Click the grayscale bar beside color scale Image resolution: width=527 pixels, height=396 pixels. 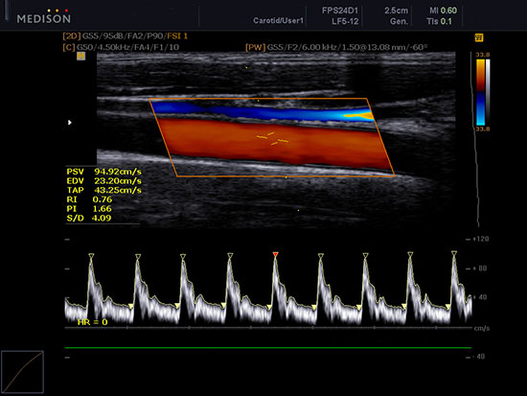click(x=488, y=92)
